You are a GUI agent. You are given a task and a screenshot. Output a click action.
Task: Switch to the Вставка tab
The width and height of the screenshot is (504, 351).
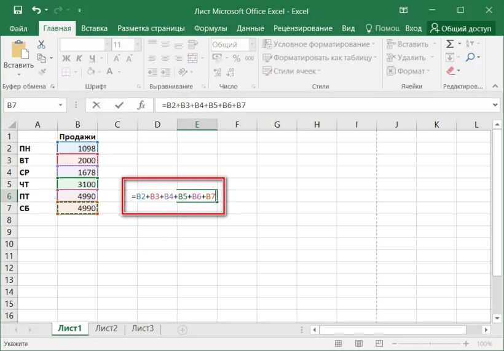pyautogui.click(x=94, y=28)
